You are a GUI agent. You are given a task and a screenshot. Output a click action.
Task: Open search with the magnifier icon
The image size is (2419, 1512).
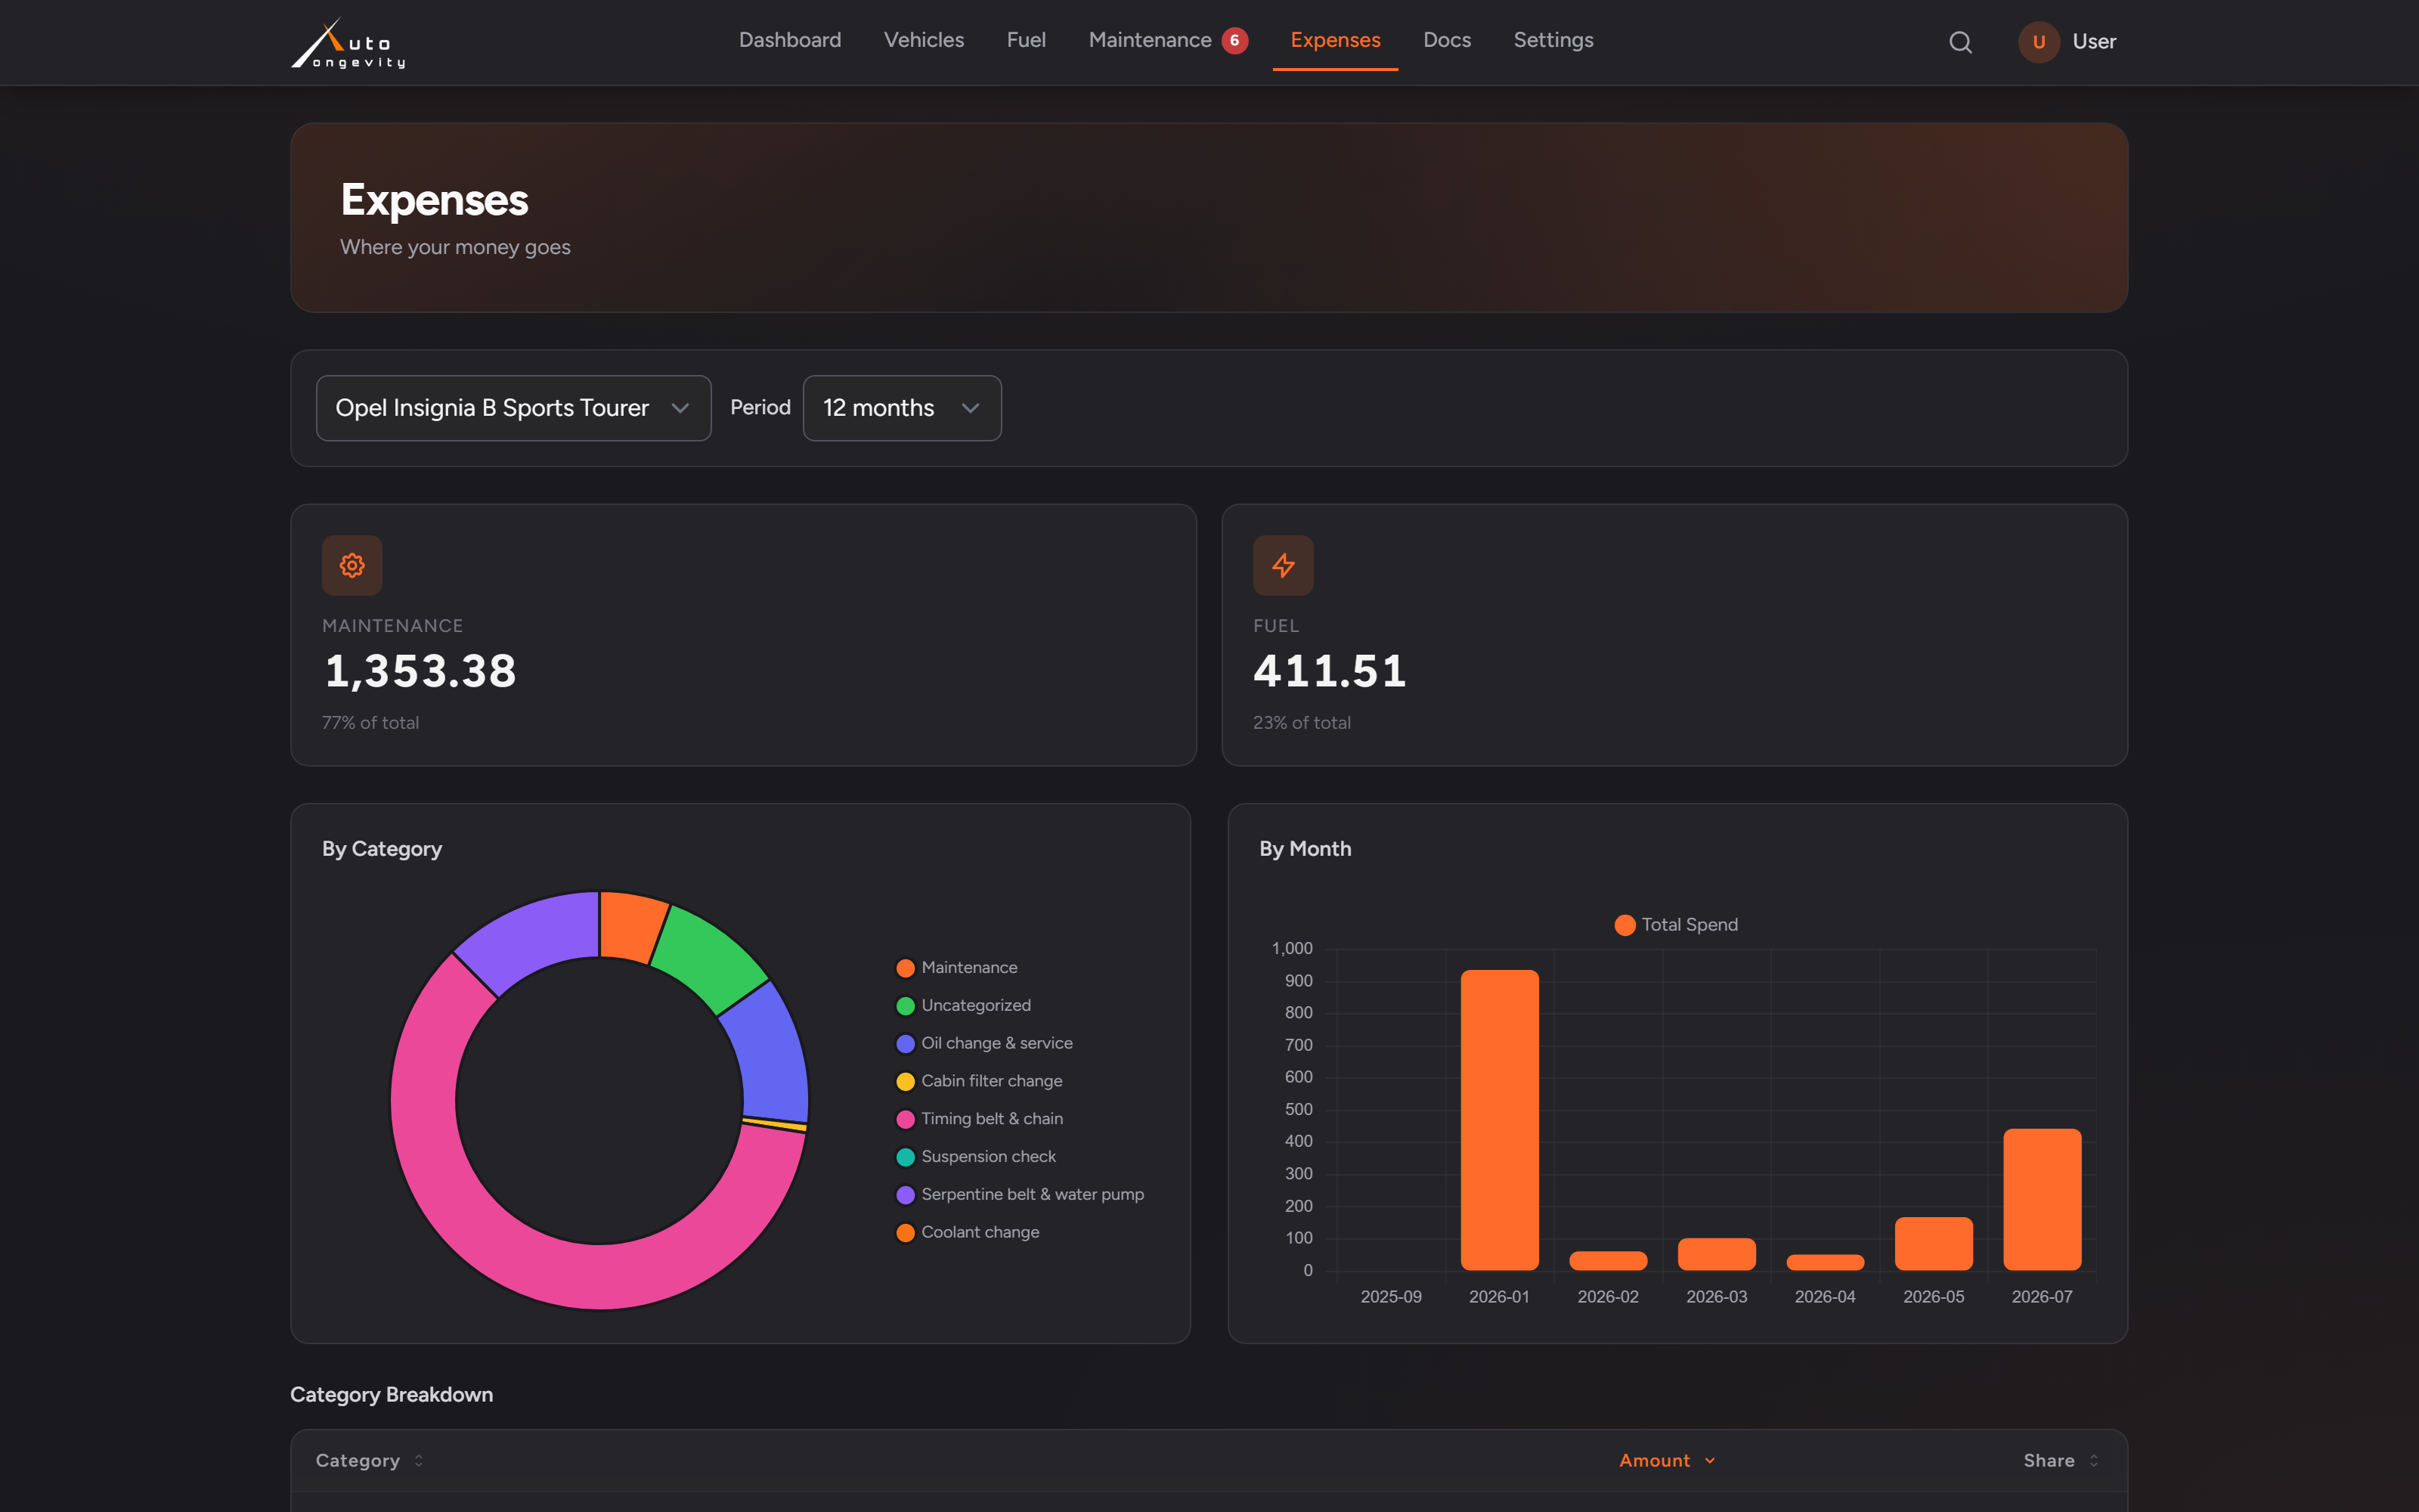point(1960,42)
